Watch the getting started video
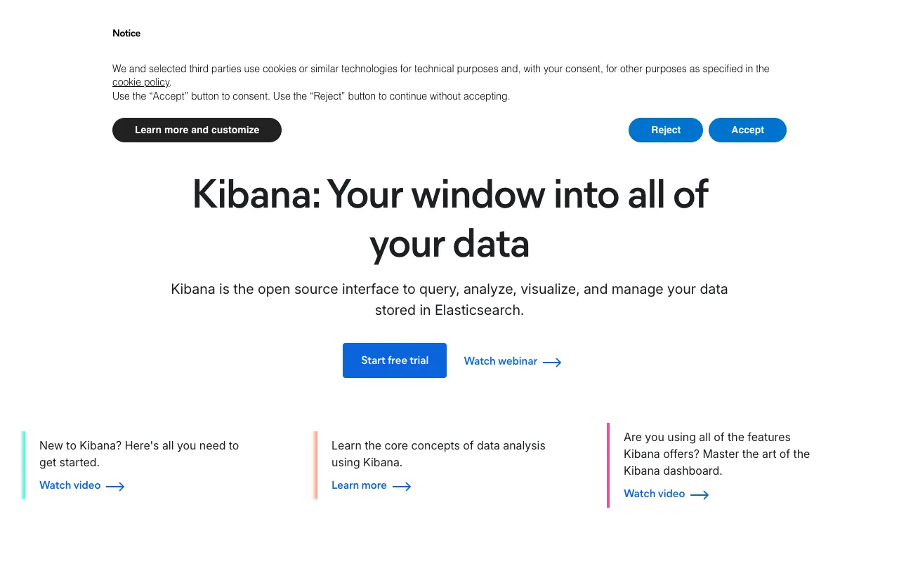 [x=70, y=485]
